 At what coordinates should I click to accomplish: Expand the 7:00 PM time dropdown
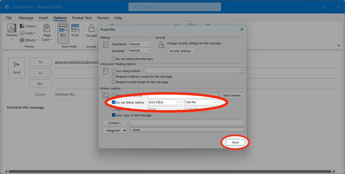(215, 102)
